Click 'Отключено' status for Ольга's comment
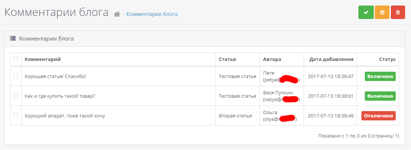411x150 pixels. [378, 116]
